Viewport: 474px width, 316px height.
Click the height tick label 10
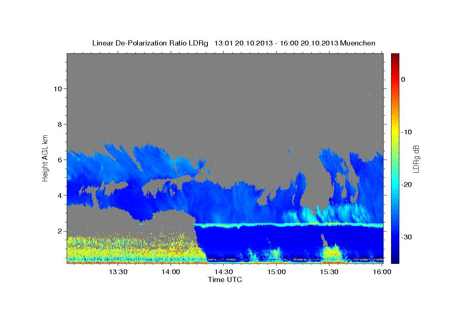(x=57, y=88)
